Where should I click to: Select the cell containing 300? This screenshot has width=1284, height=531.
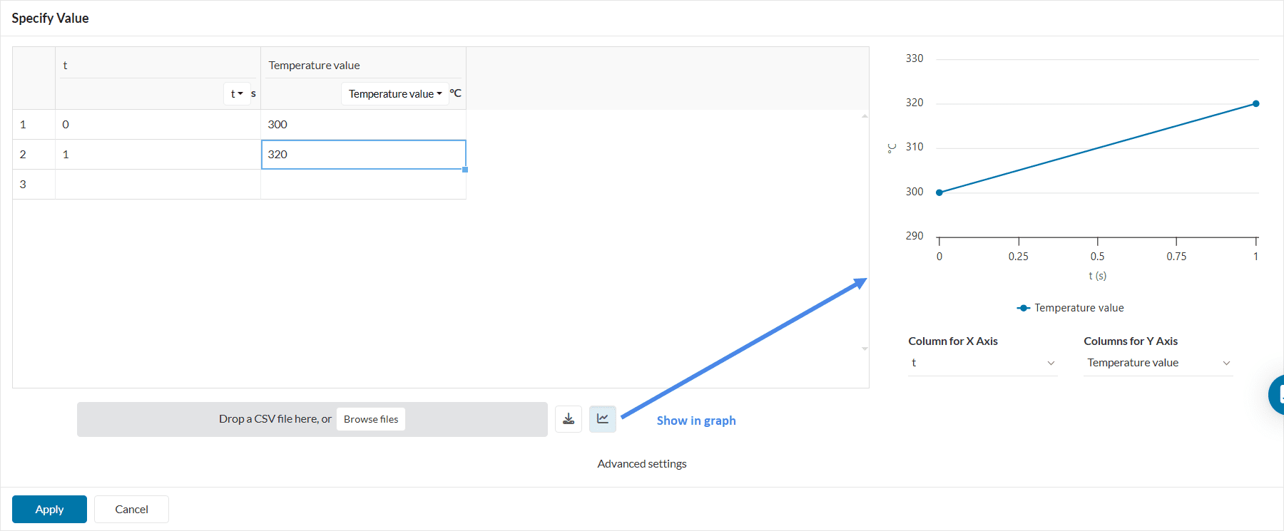coord(363,125)
